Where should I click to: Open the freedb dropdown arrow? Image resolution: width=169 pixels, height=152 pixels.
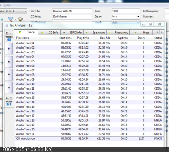[x=15, y=19]
